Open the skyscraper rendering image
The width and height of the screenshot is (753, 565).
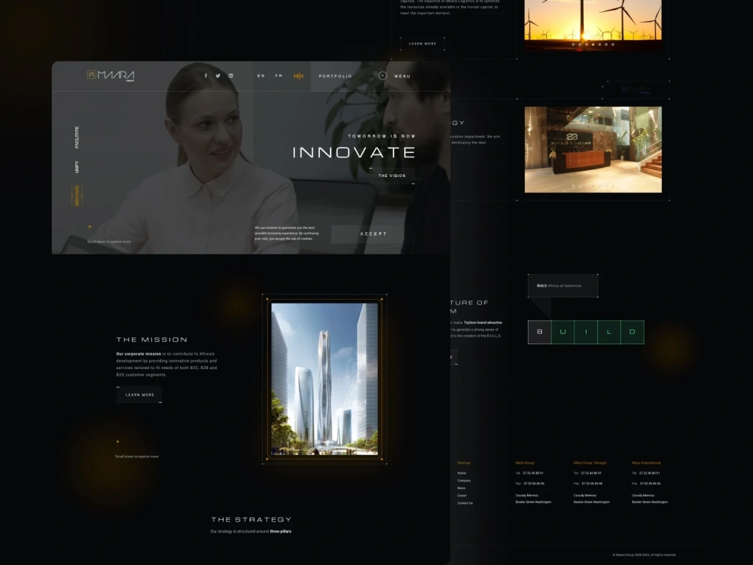[325, 379]
